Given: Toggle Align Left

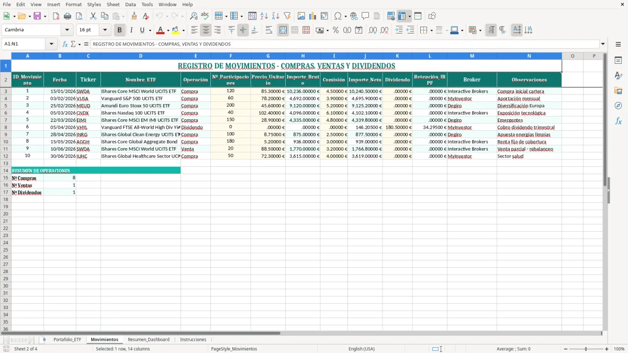Looking at the screenshot, I should pyautogui.click(x=194, y=30).
